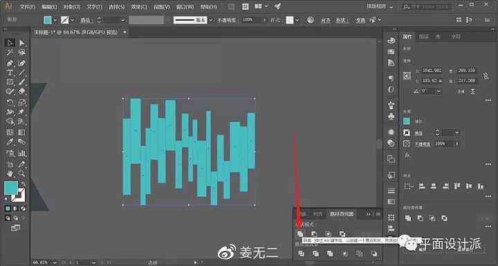The image size is (498, 266).
Task: Select the Curvature tool
Action: click(x=21, y=63)
